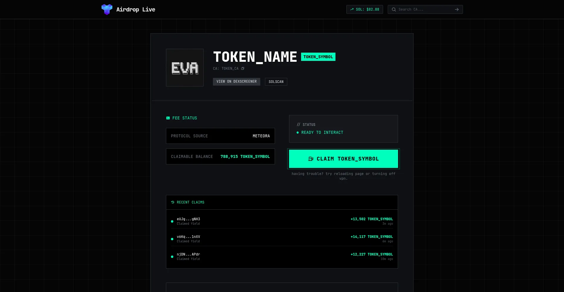Click the 6m ago timestamp
The height and width of the screenshot is (292, 564).
388,241
